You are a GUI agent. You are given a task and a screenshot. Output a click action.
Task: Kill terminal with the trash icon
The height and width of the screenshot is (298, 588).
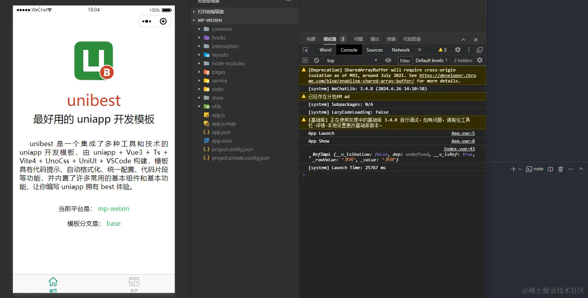pyautogui.click(x=561, y=169)
